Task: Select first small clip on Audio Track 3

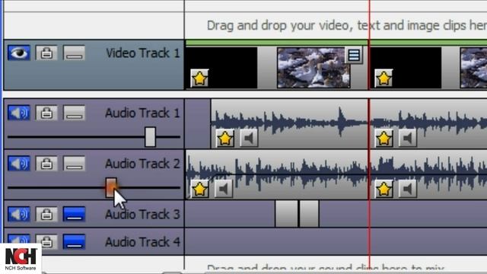Action: [x=286, y=214]
